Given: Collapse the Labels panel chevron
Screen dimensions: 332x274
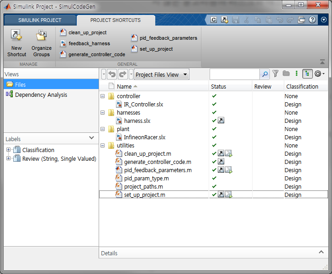Looking at the screenshot, I should pyautogui.click(x=91, y=137).
